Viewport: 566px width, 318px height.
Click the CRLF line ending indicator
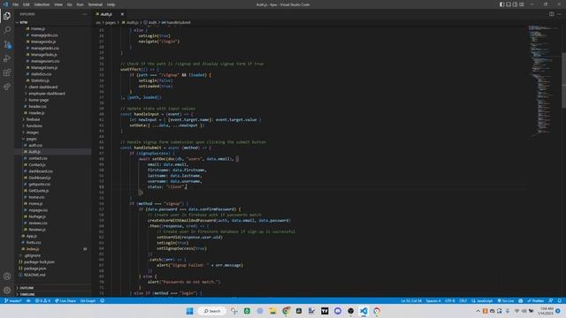(463, 300)
